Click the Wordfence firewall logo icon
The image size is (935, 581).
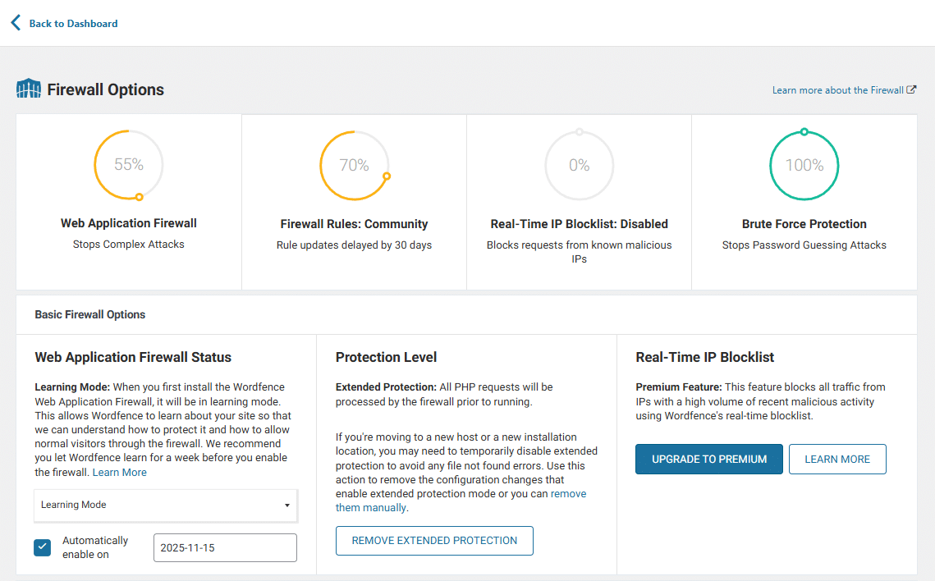point(29,89)
